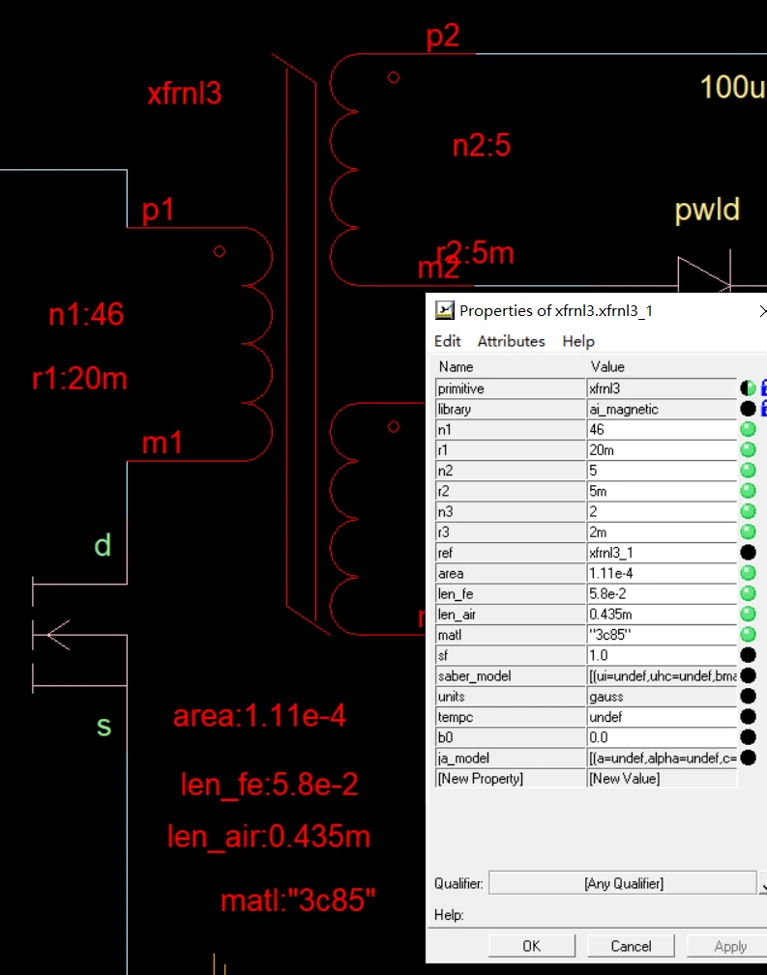Click the Cancel button
This screenshot has height=975, width=767.
pyautogui.click(x=631, y=946)
